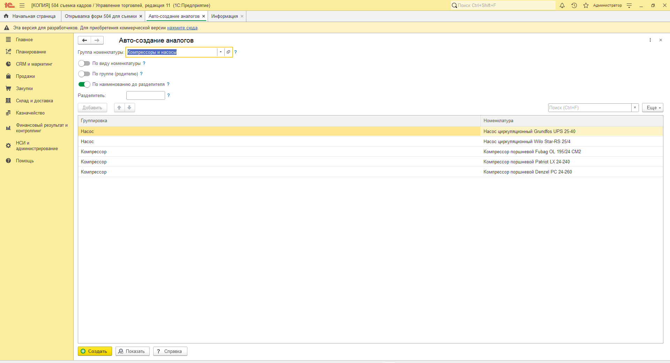The height and width of the screenshot is (363, 670).
Task: Open service settings icon beside Администратор
Action: (x=629, y=5)
